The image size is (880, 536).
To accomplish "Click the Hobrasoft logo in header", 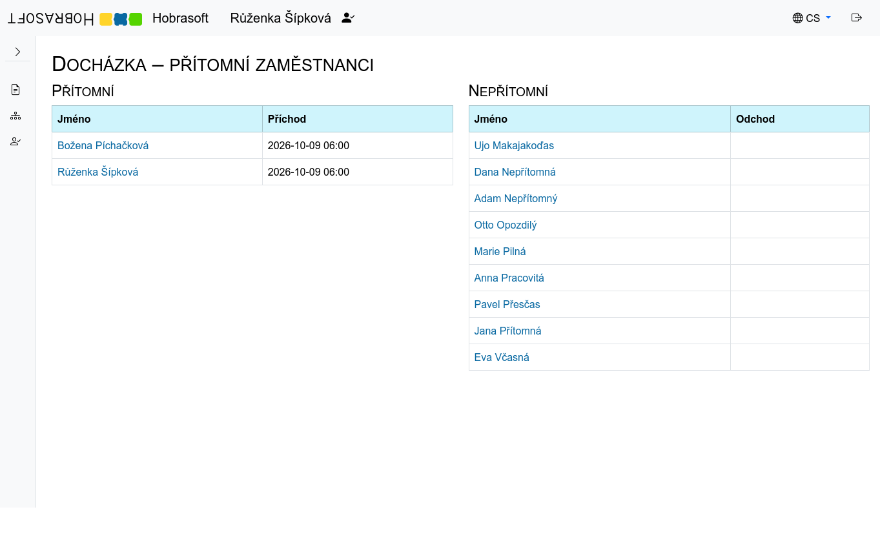I will [75, 18].
